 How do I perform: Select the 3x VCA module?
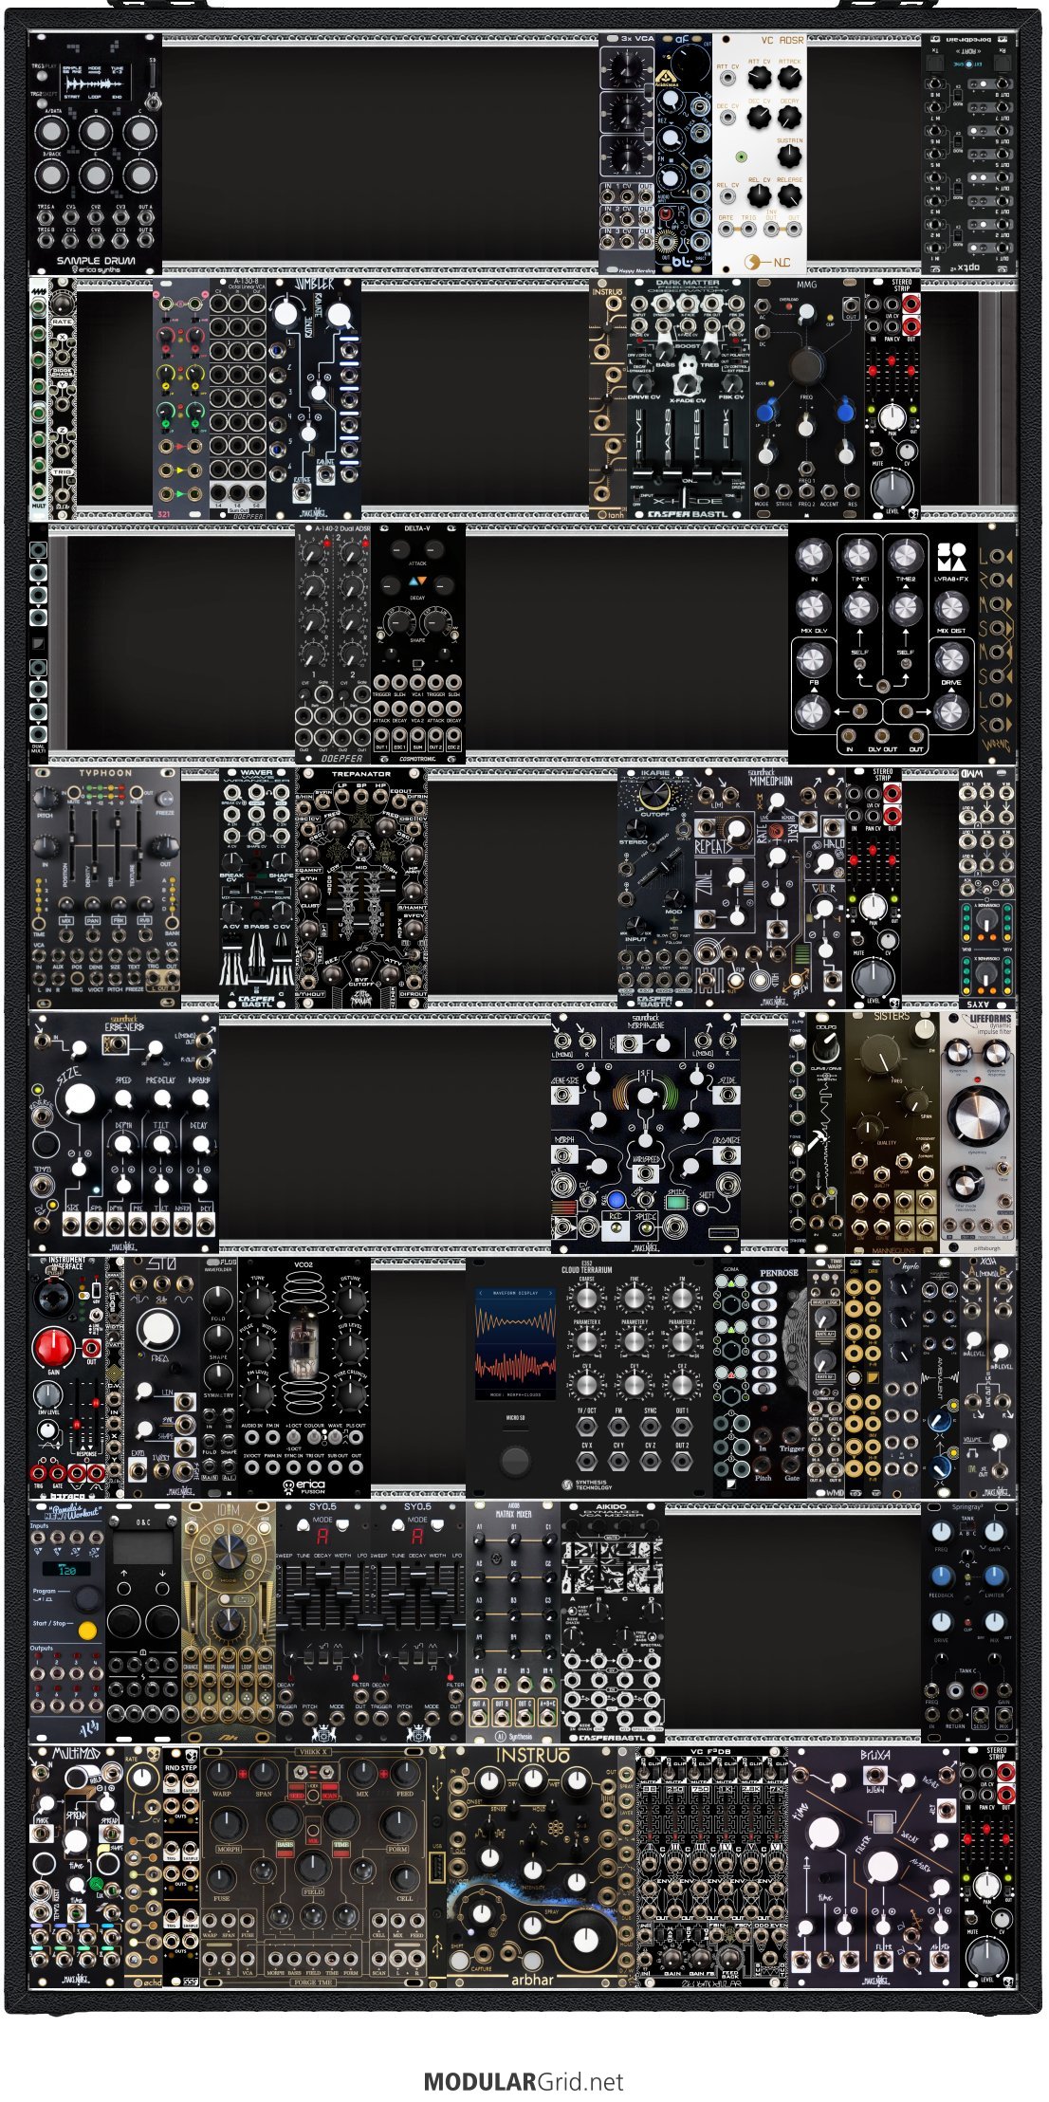(627, 155)
